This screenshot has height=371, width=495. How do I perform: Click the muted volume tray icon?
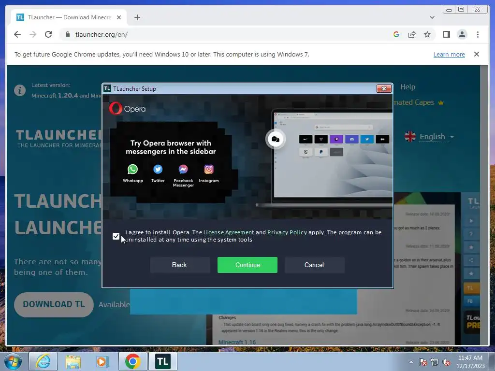click(446, 362)
